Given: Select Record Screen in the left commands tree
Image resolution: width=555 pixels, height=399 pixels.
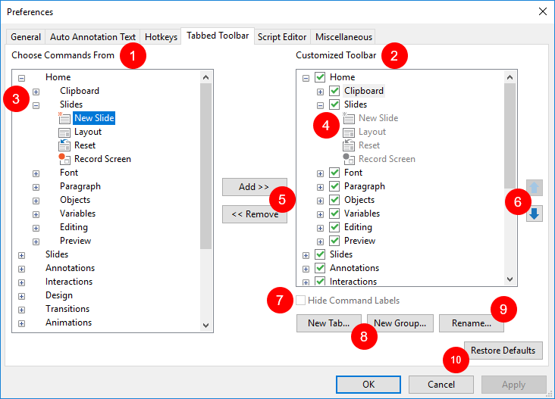Looking at the screenshot, I should 102,159.
